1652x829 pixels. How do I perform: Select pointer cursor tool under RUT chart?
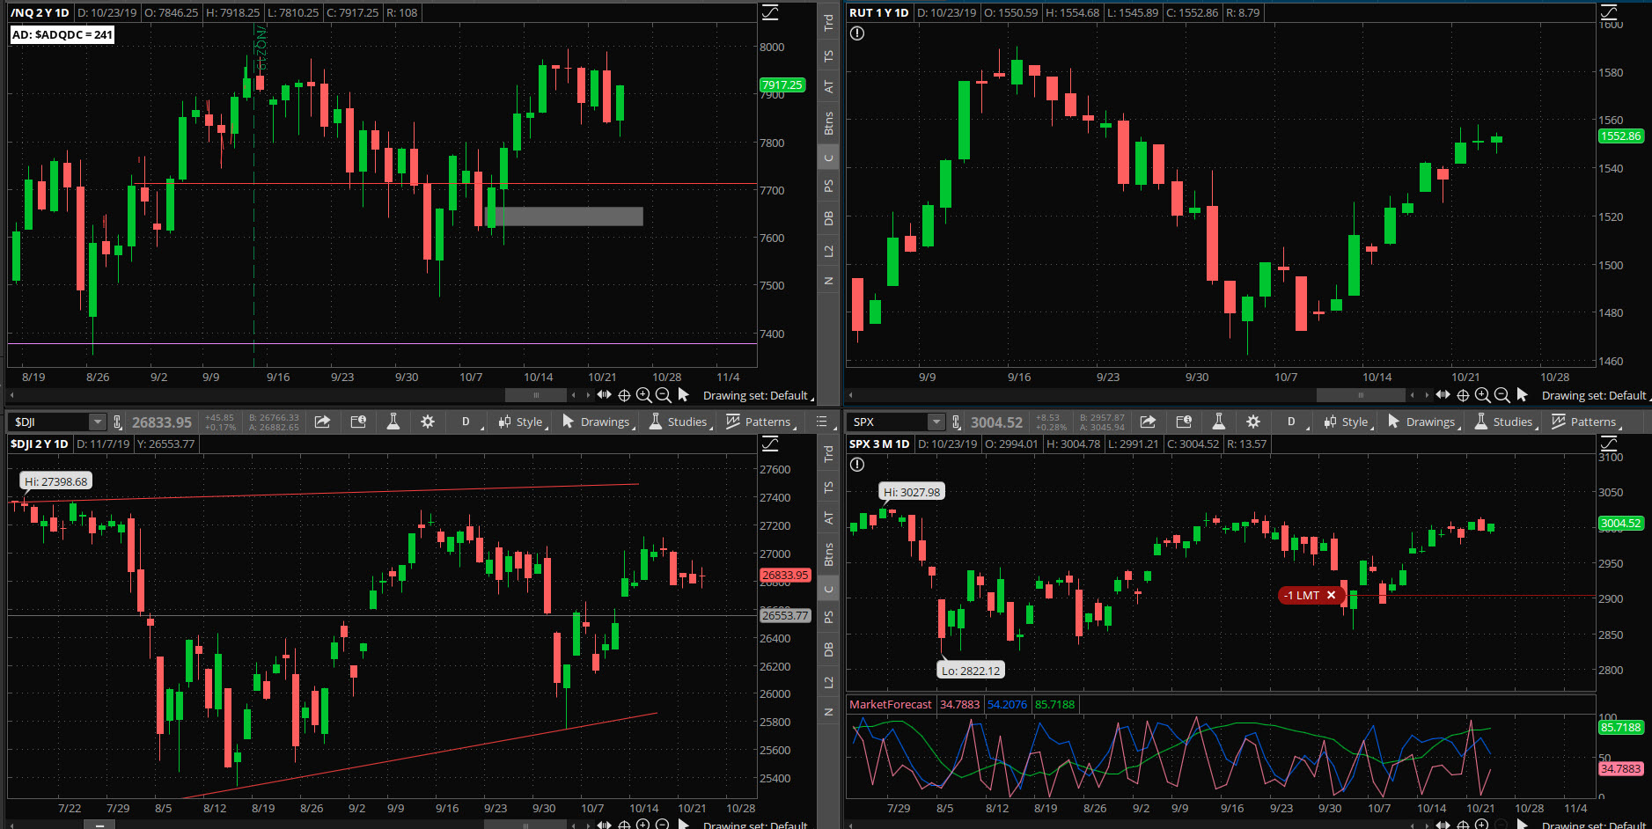click(1522, 395)
